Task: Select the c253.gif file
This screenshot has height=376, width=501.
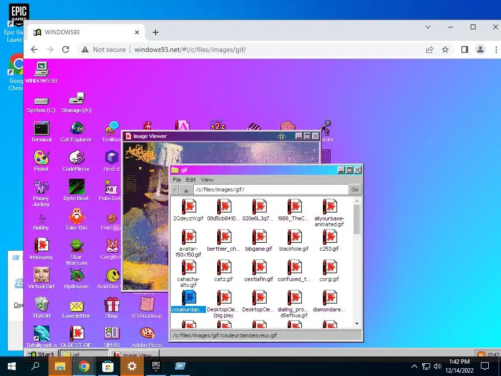Action: coord(329,237)
